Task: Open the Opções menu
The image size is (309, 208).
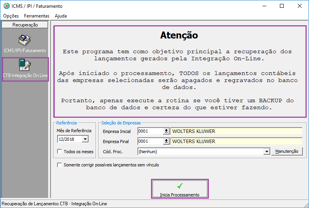Action: (x=11, y=16)
